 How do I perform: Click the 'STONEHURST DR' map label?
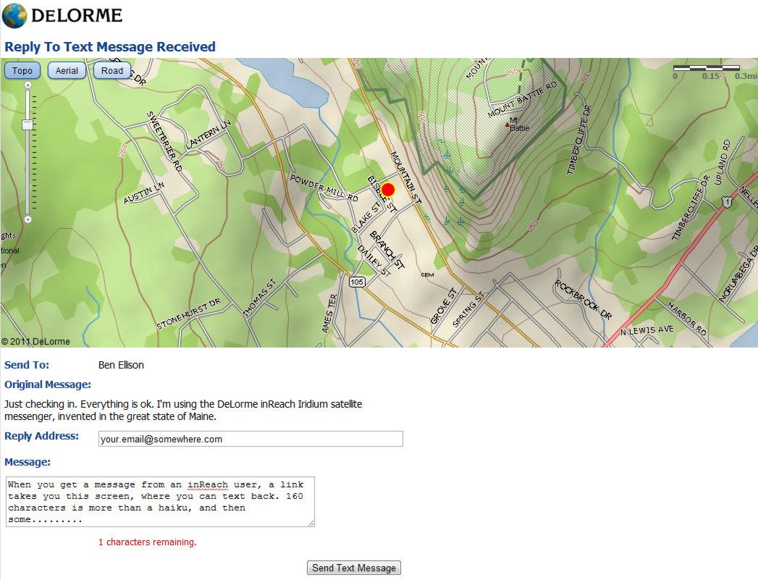tap(188, 314)
